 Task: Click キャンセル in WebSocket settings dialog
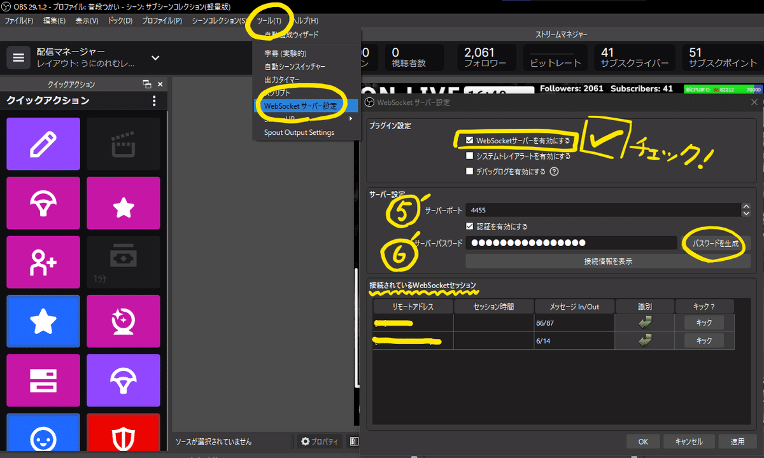point(688,441)
